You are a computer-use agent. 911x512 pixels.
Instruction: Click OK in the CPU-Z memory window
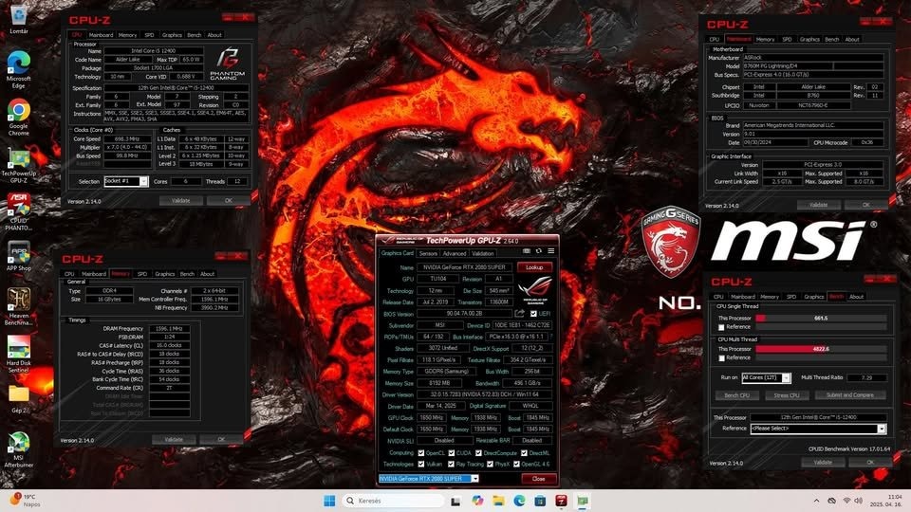221,439
